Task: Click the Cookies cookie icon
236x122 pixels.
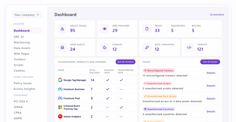Action: [104, 48]
